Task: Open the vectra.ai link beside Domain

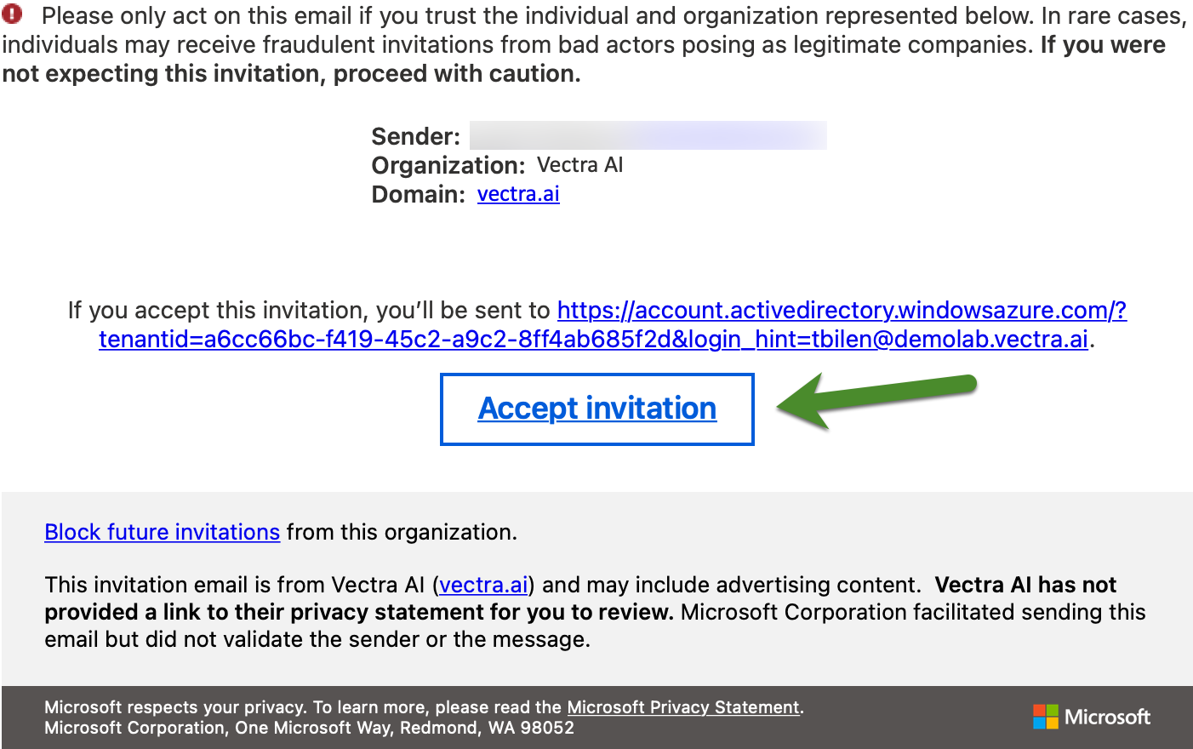Action: pos(518,194)
